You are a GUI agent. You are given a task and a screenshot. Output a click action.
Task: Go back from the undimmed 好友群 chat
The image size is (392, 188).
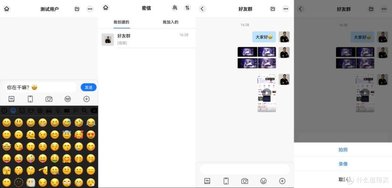pos(202,9)
